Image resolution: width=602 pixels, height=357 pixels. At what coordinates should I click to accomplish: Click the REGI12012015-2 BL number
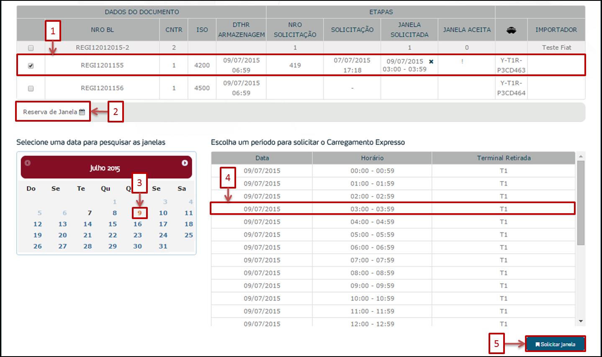102,48
